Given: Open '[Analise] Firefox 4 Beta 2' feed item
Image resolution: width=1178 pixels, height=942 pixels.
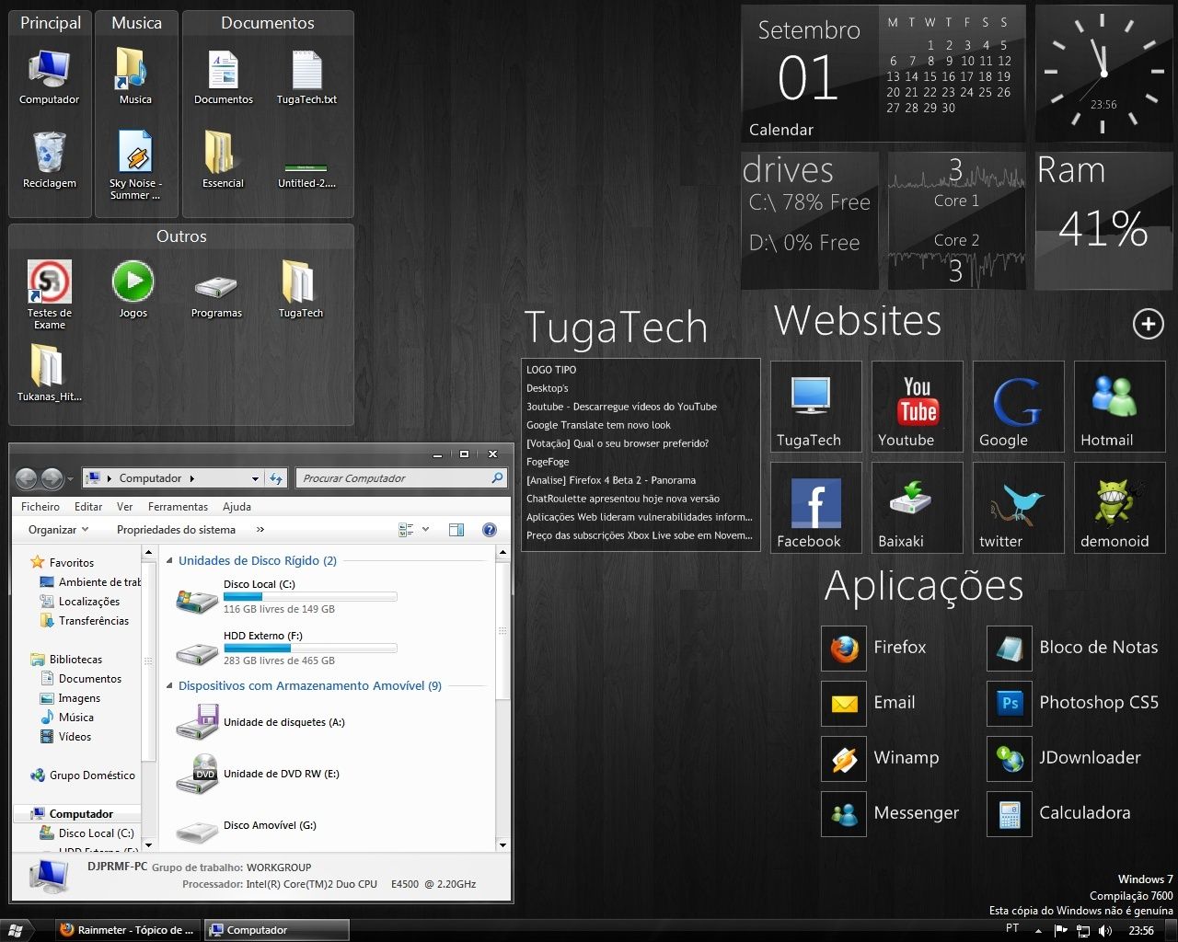Looking at the screenshot, I should pos(611,480).
